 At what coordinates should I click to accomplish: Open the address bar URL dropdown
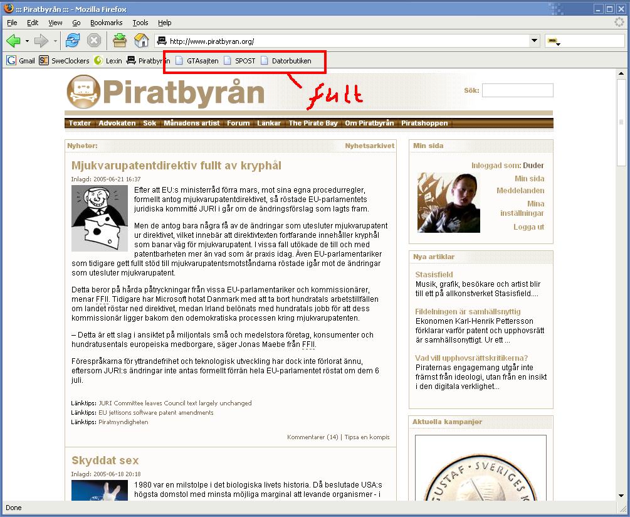pyautogui.click(x=534, y=41)
